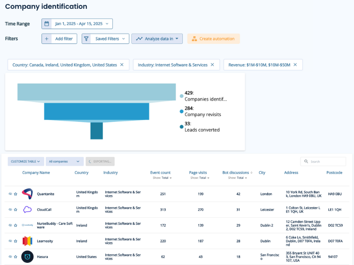The width and height of the screenshot is (354, 265).
Task: Click the magnifier icon in the table search box
Action: (305, 161)
